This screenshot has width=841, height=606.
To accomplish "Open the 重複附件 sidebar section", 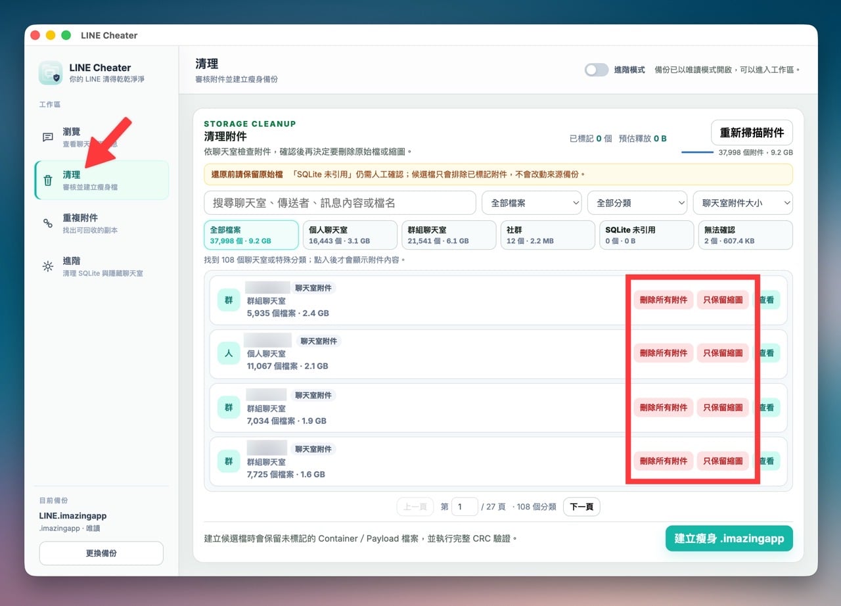I will (101, 223).
